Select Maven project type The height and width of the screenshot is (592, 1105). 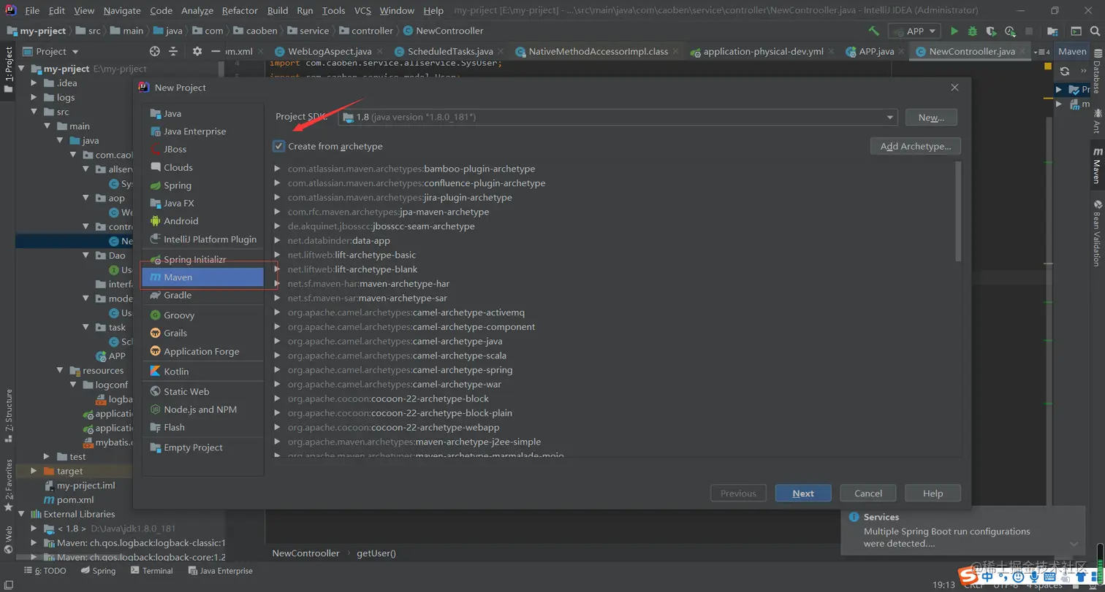click(x=203, y=277)
